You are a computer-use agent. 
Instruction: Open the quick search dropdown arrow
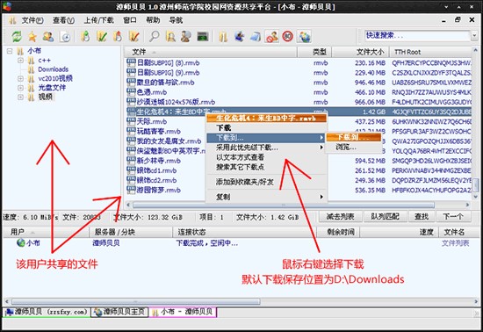pyautogui.click(x=474, y=36)
